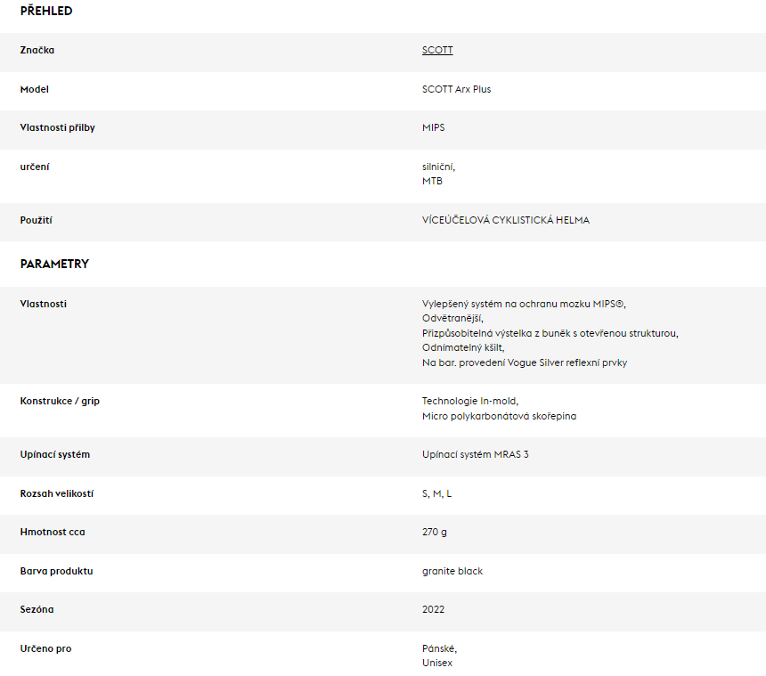
Task: Click the Odnímatelný kšilt feature text
Action: (x=463, y=347)
